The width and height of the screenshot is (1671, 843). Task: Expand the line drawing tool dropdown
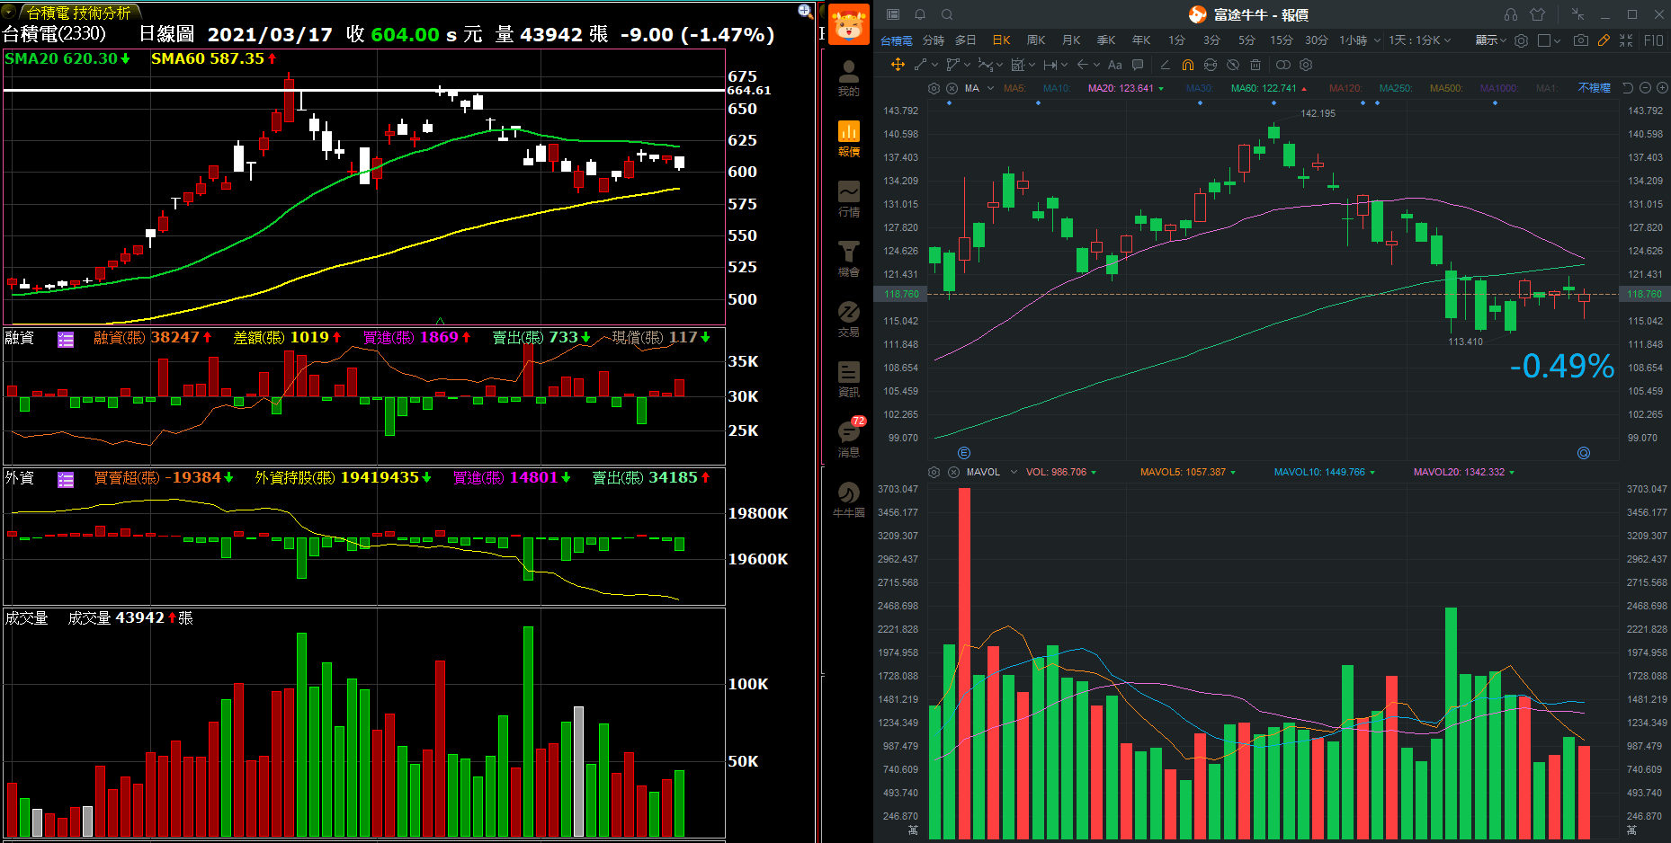(x=935, y=65)
